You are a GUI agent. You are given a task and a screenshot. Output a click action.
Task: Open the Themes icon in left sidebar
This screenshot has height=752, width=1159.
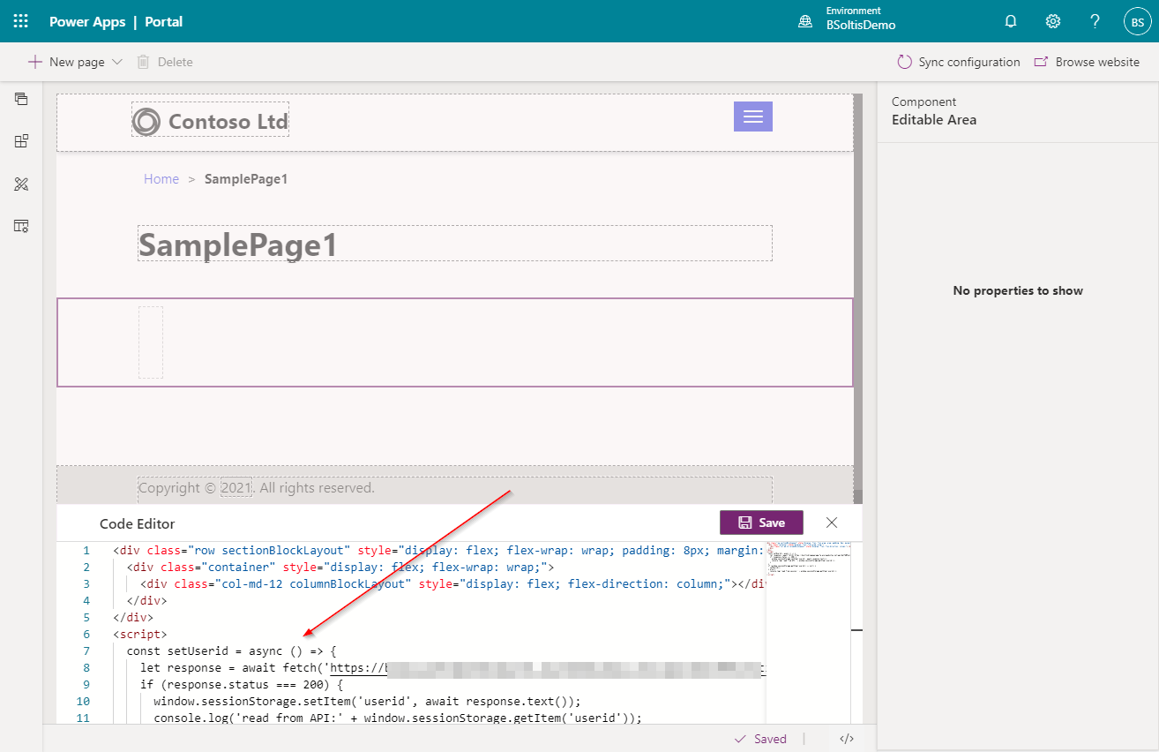coord(21,184)
